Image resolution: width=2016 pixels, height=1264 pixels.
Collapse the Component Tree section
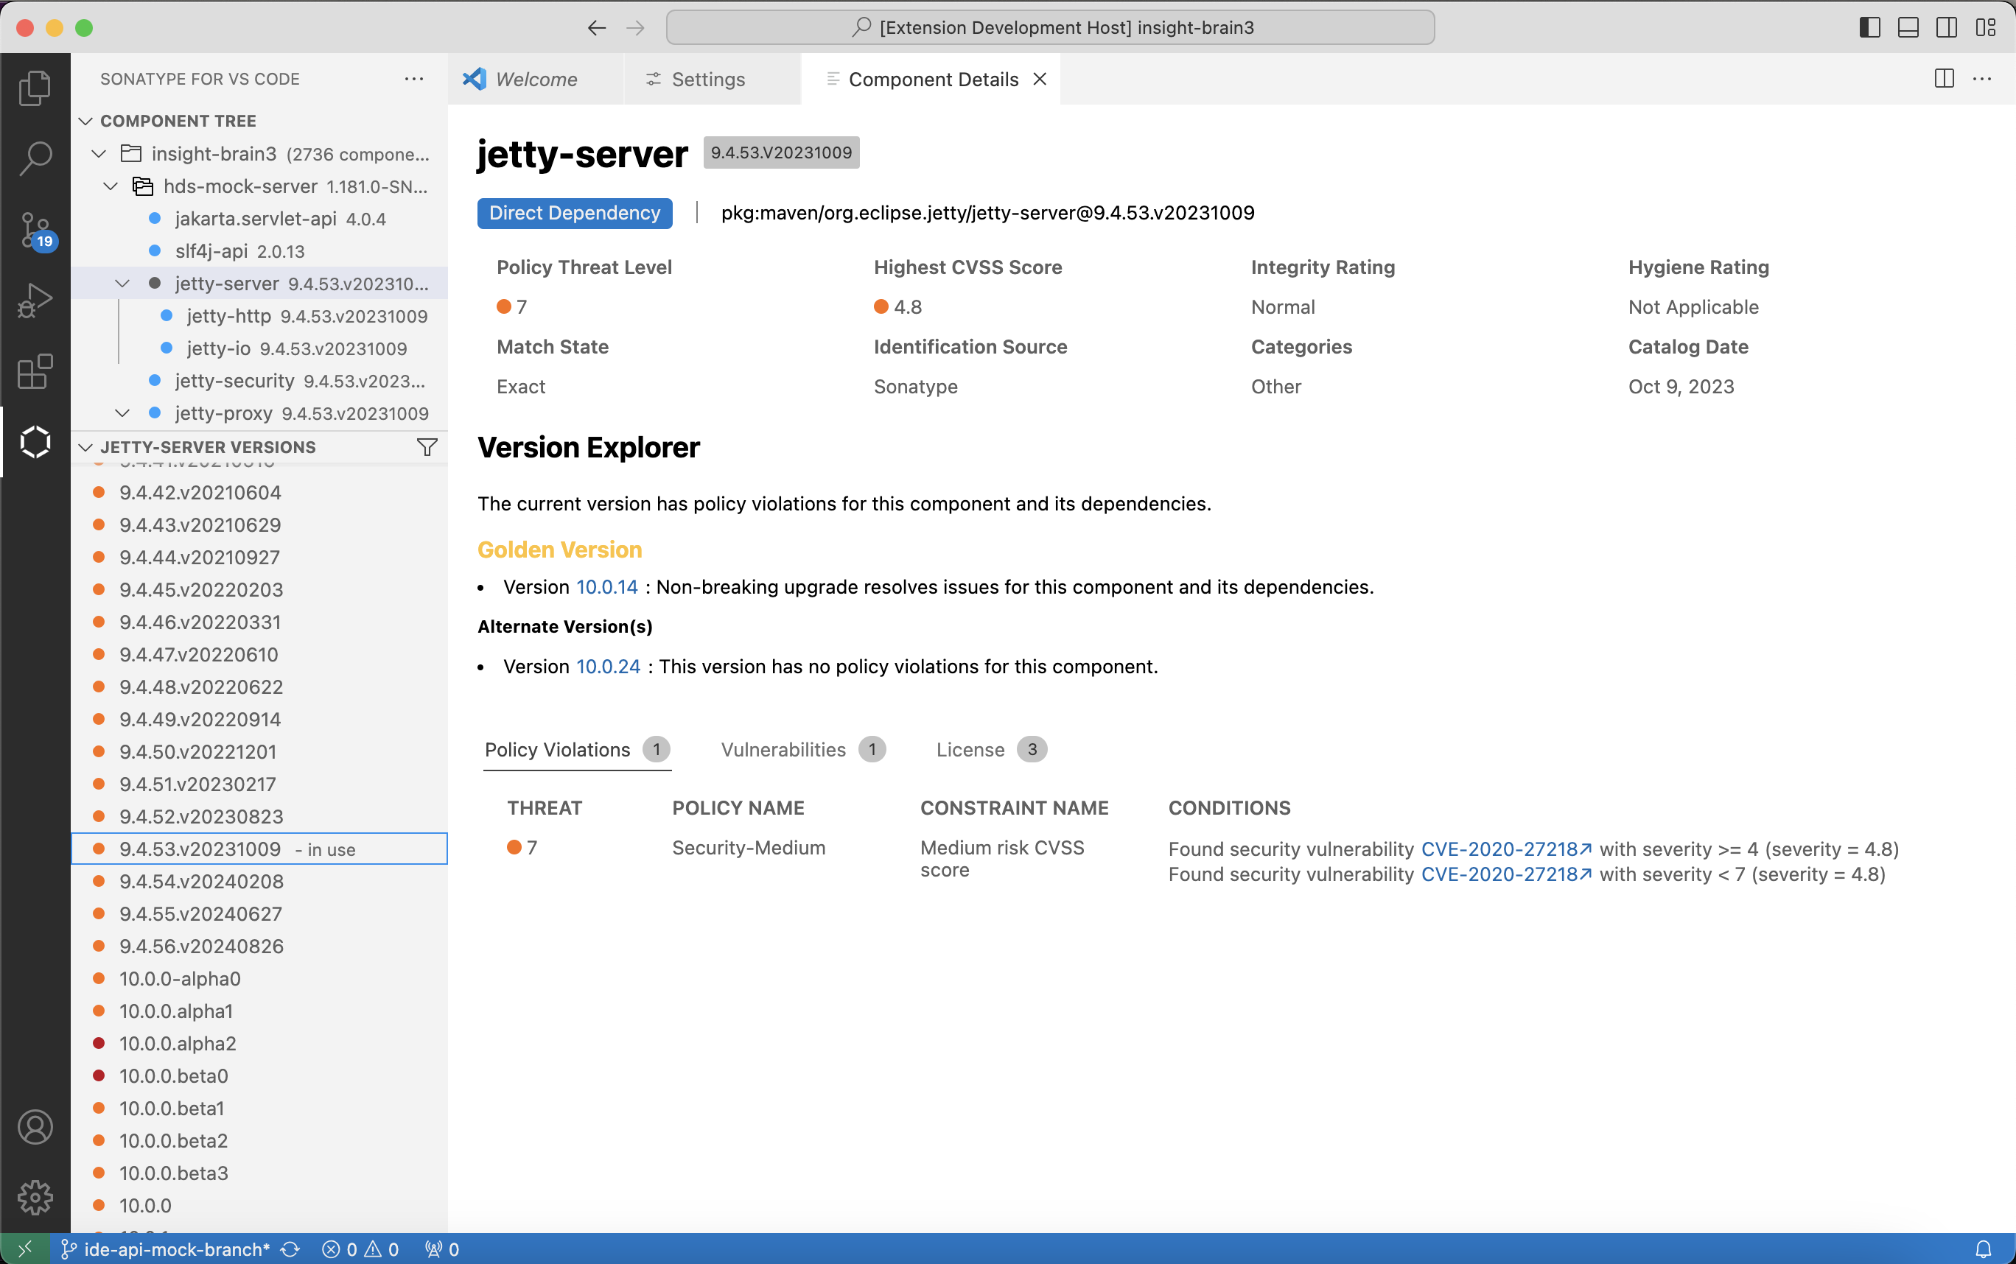[x=85, y=122]
